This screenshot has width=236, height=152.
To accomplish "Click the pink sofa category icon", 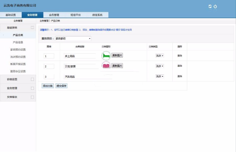I will (106, 65).
